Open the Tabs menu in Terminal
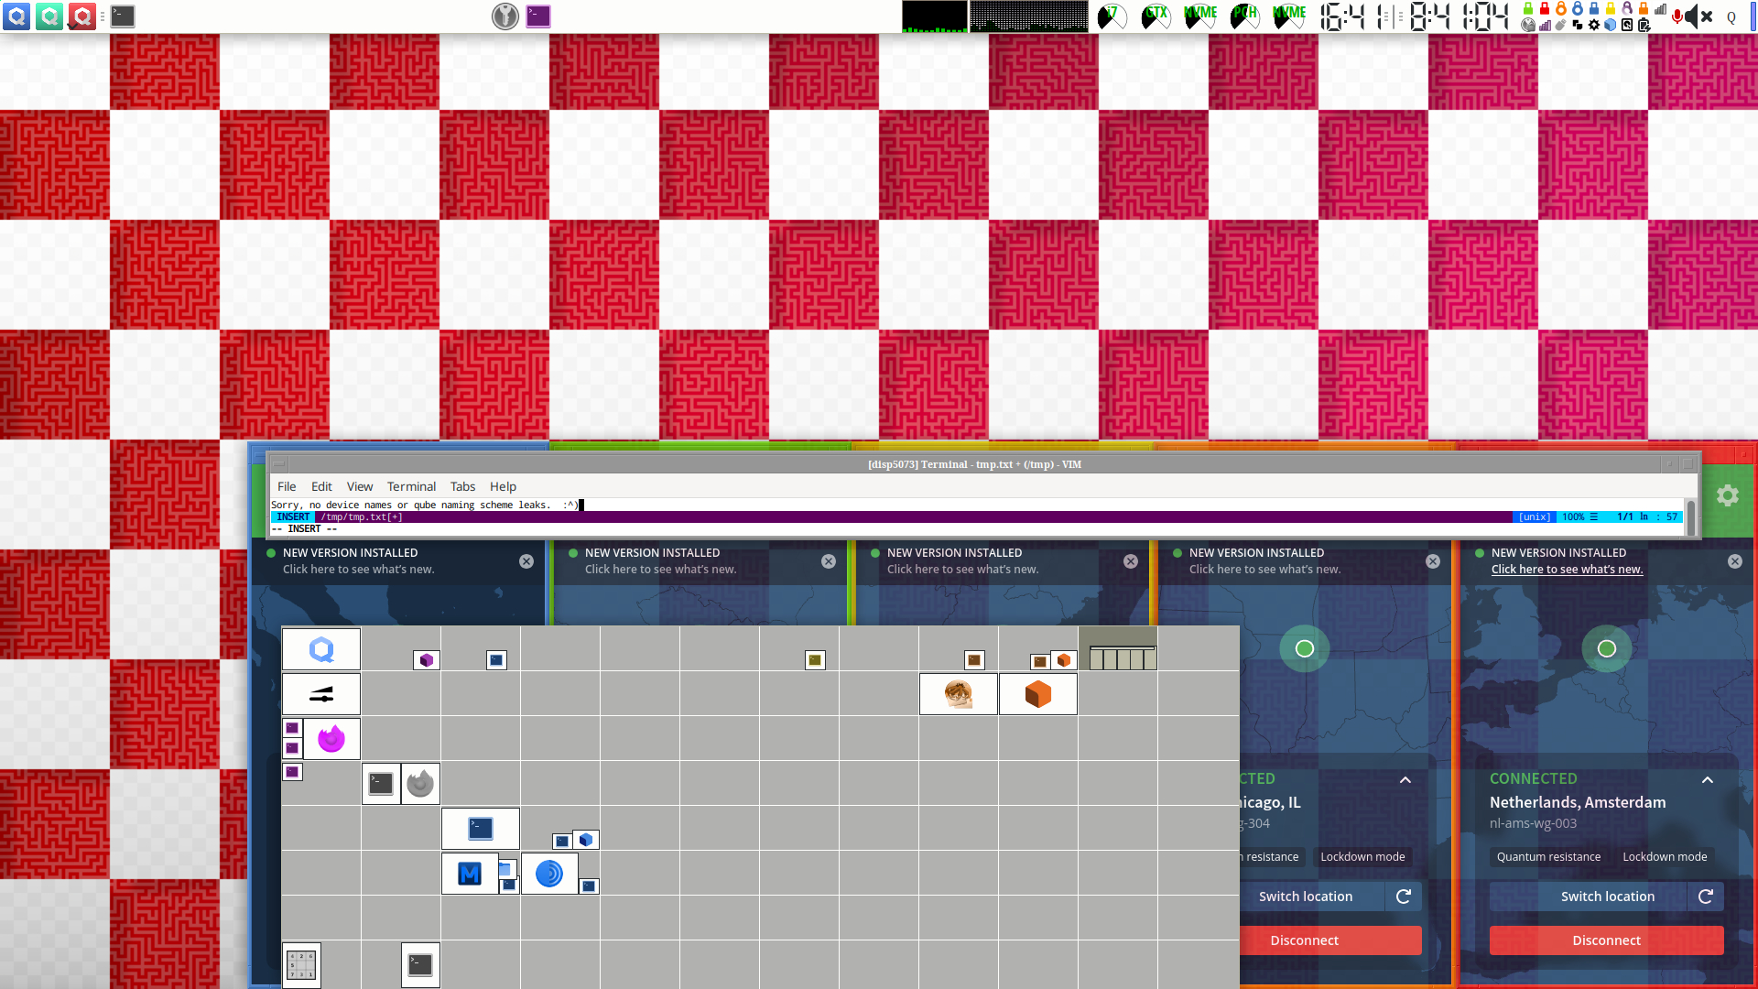 [462, 486]
